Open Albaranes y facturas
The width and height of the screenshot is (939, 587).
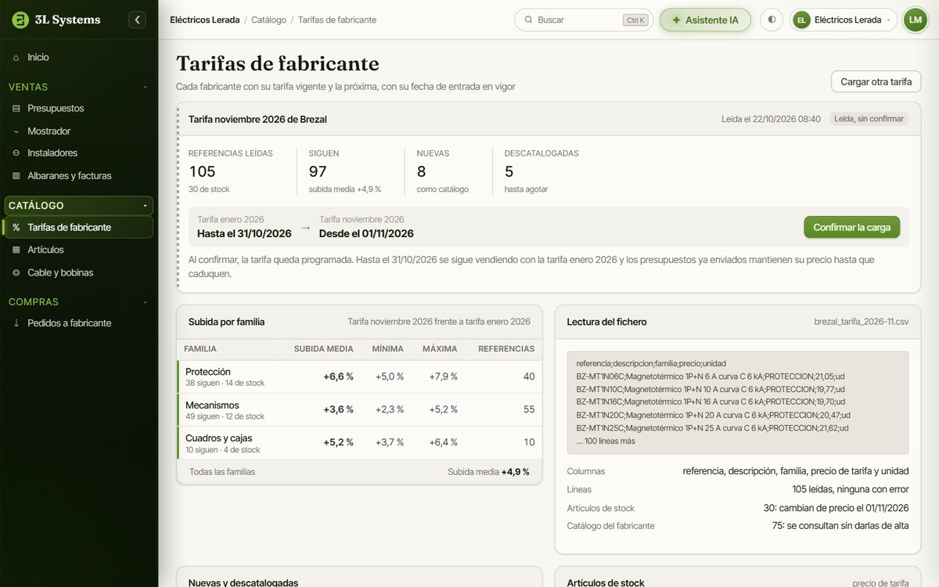[x=78, y=175]
